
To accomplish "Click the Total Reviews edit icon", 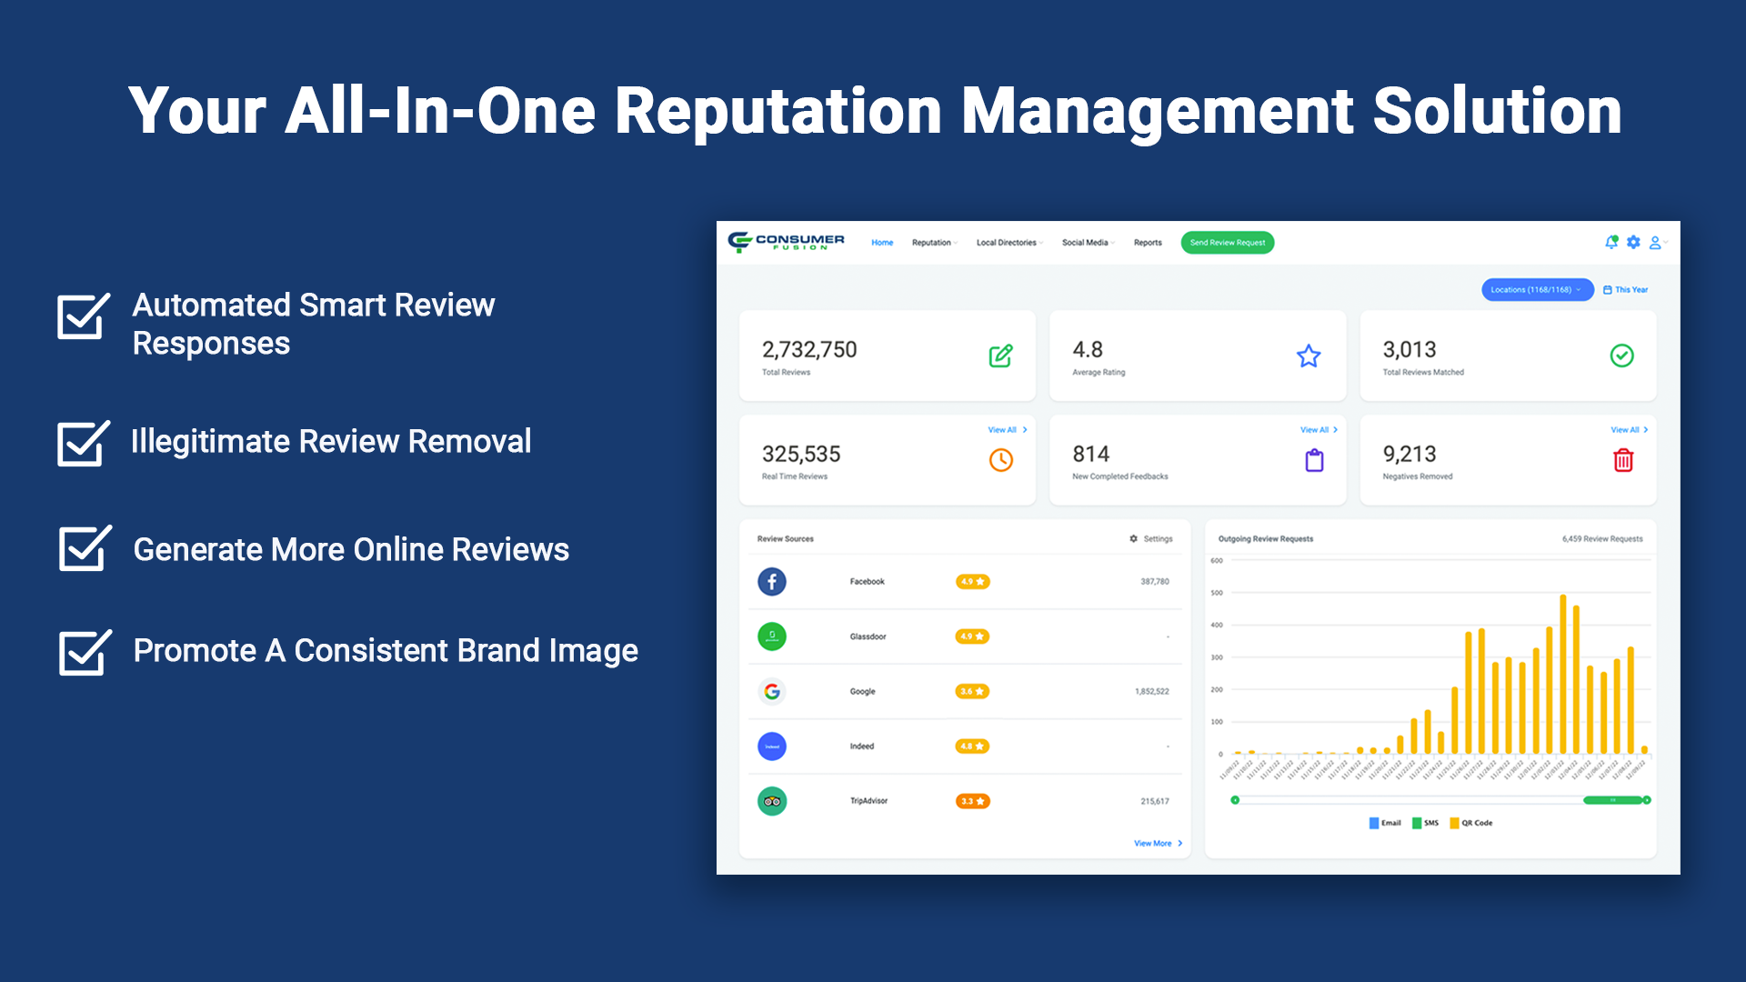I will pos(1000,356).
